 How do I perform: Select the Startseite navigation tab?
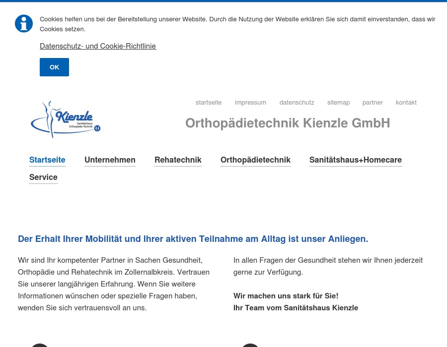tap(47, 160)
